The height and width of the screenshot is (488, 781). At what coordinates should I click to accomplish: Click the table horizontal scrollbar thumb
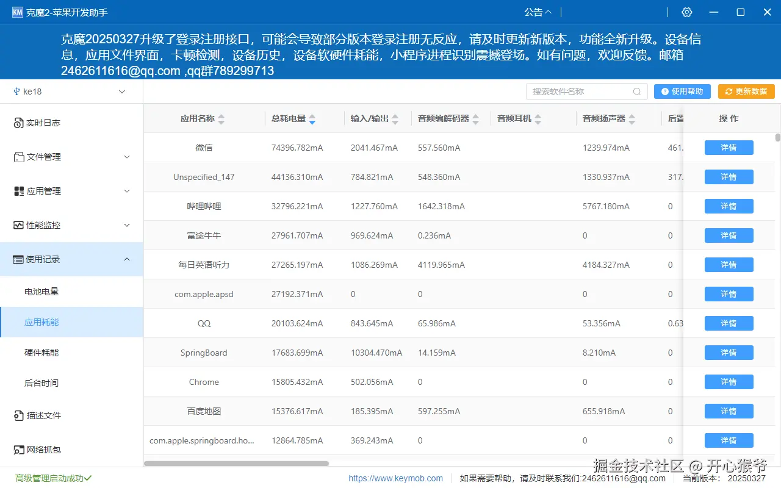236,464
